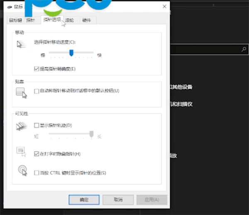Screen dimensions: 249x215
Task: Click the pointer speed slider thumb
Action: coord(71,53)
